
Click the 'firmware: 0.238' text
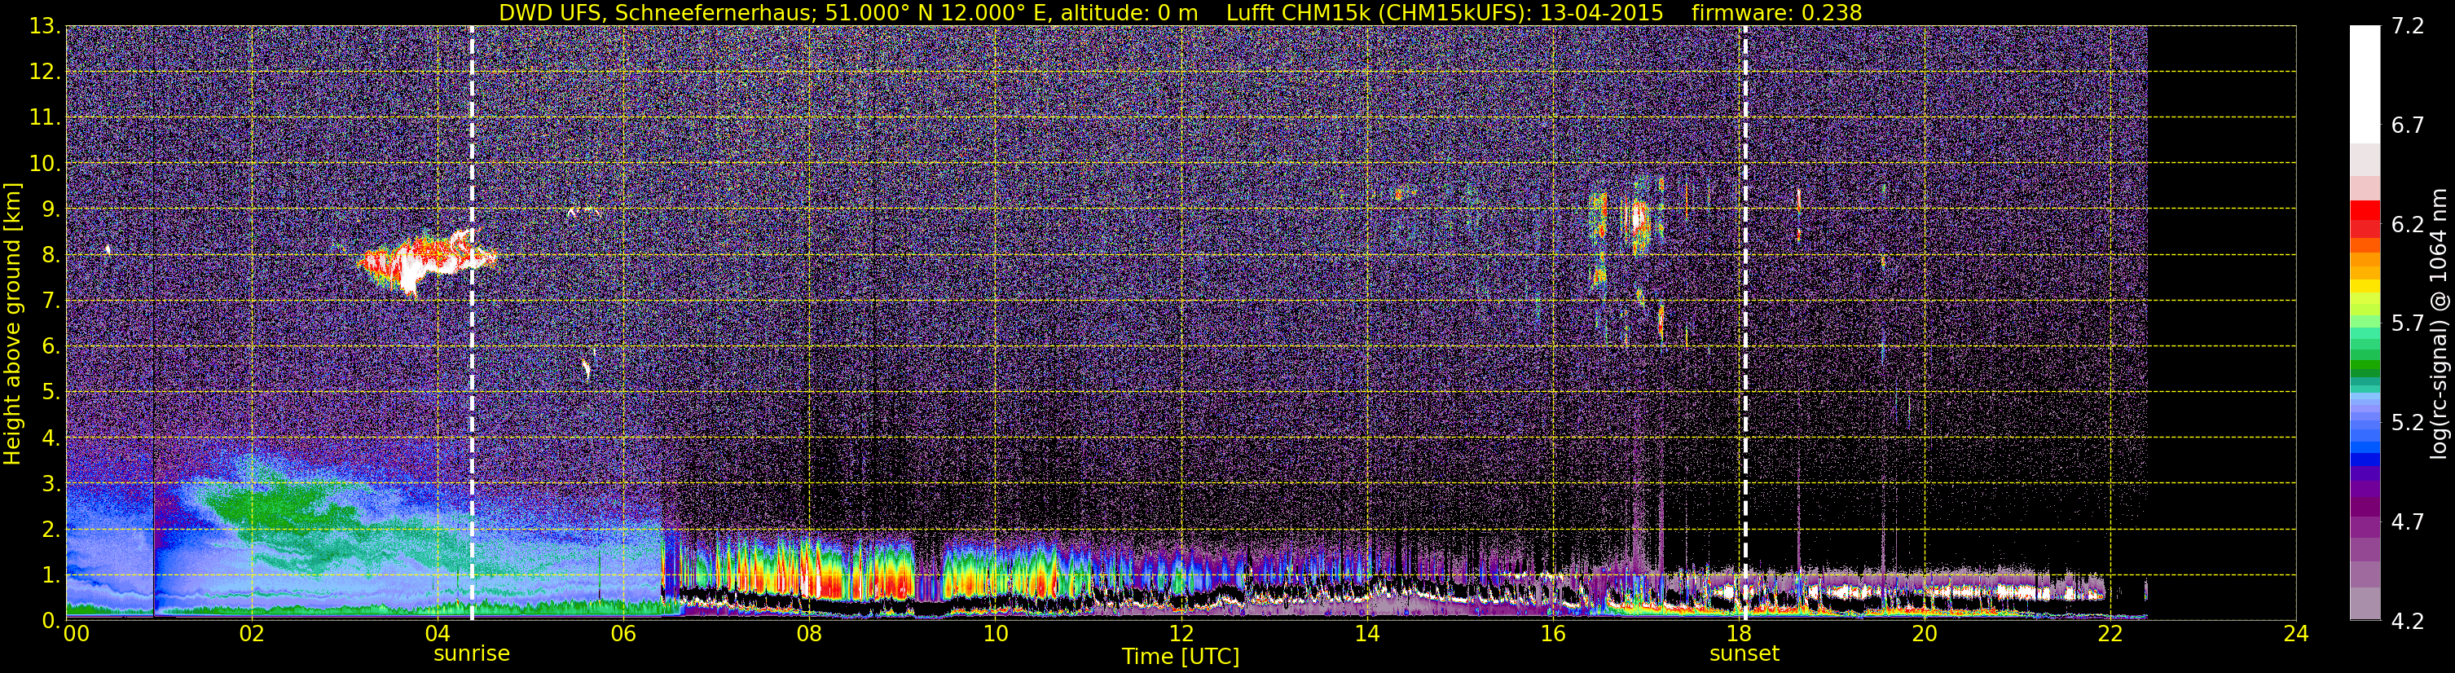1776,12
